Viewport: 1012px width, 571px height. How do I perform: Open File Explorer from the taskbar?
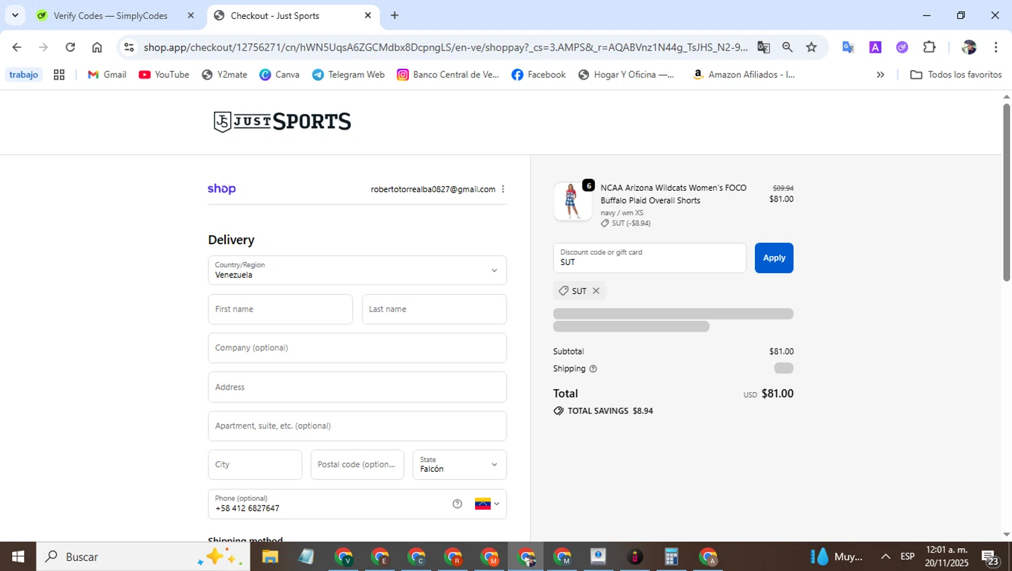(270, 557)
